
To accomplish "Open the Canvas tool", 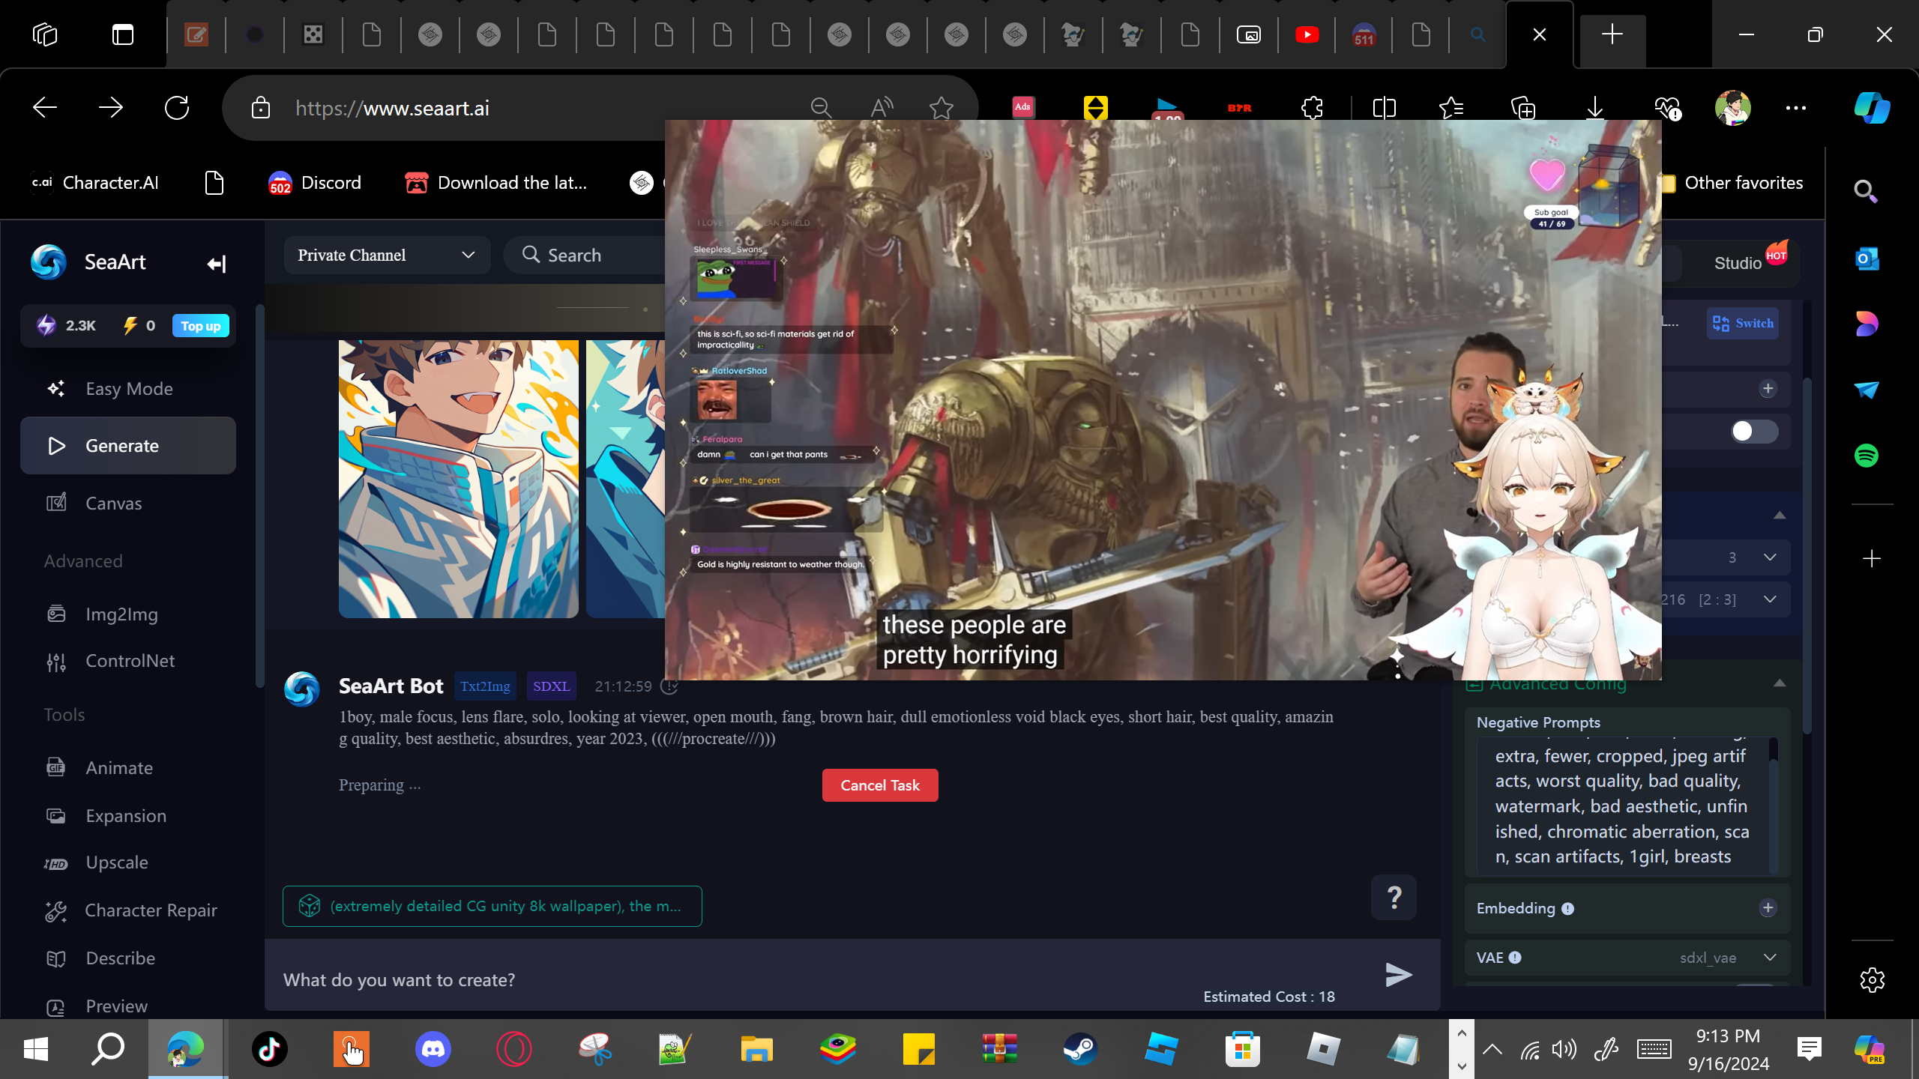I will [128, 504].
